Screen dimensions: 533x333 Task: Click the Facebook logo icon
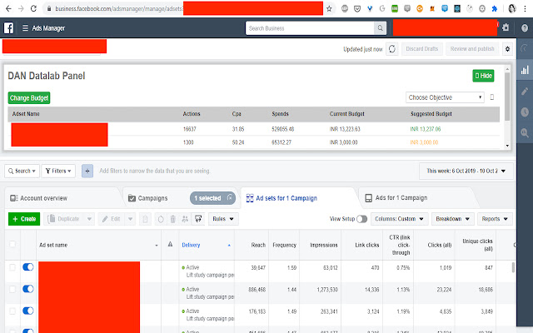[8, 27]
